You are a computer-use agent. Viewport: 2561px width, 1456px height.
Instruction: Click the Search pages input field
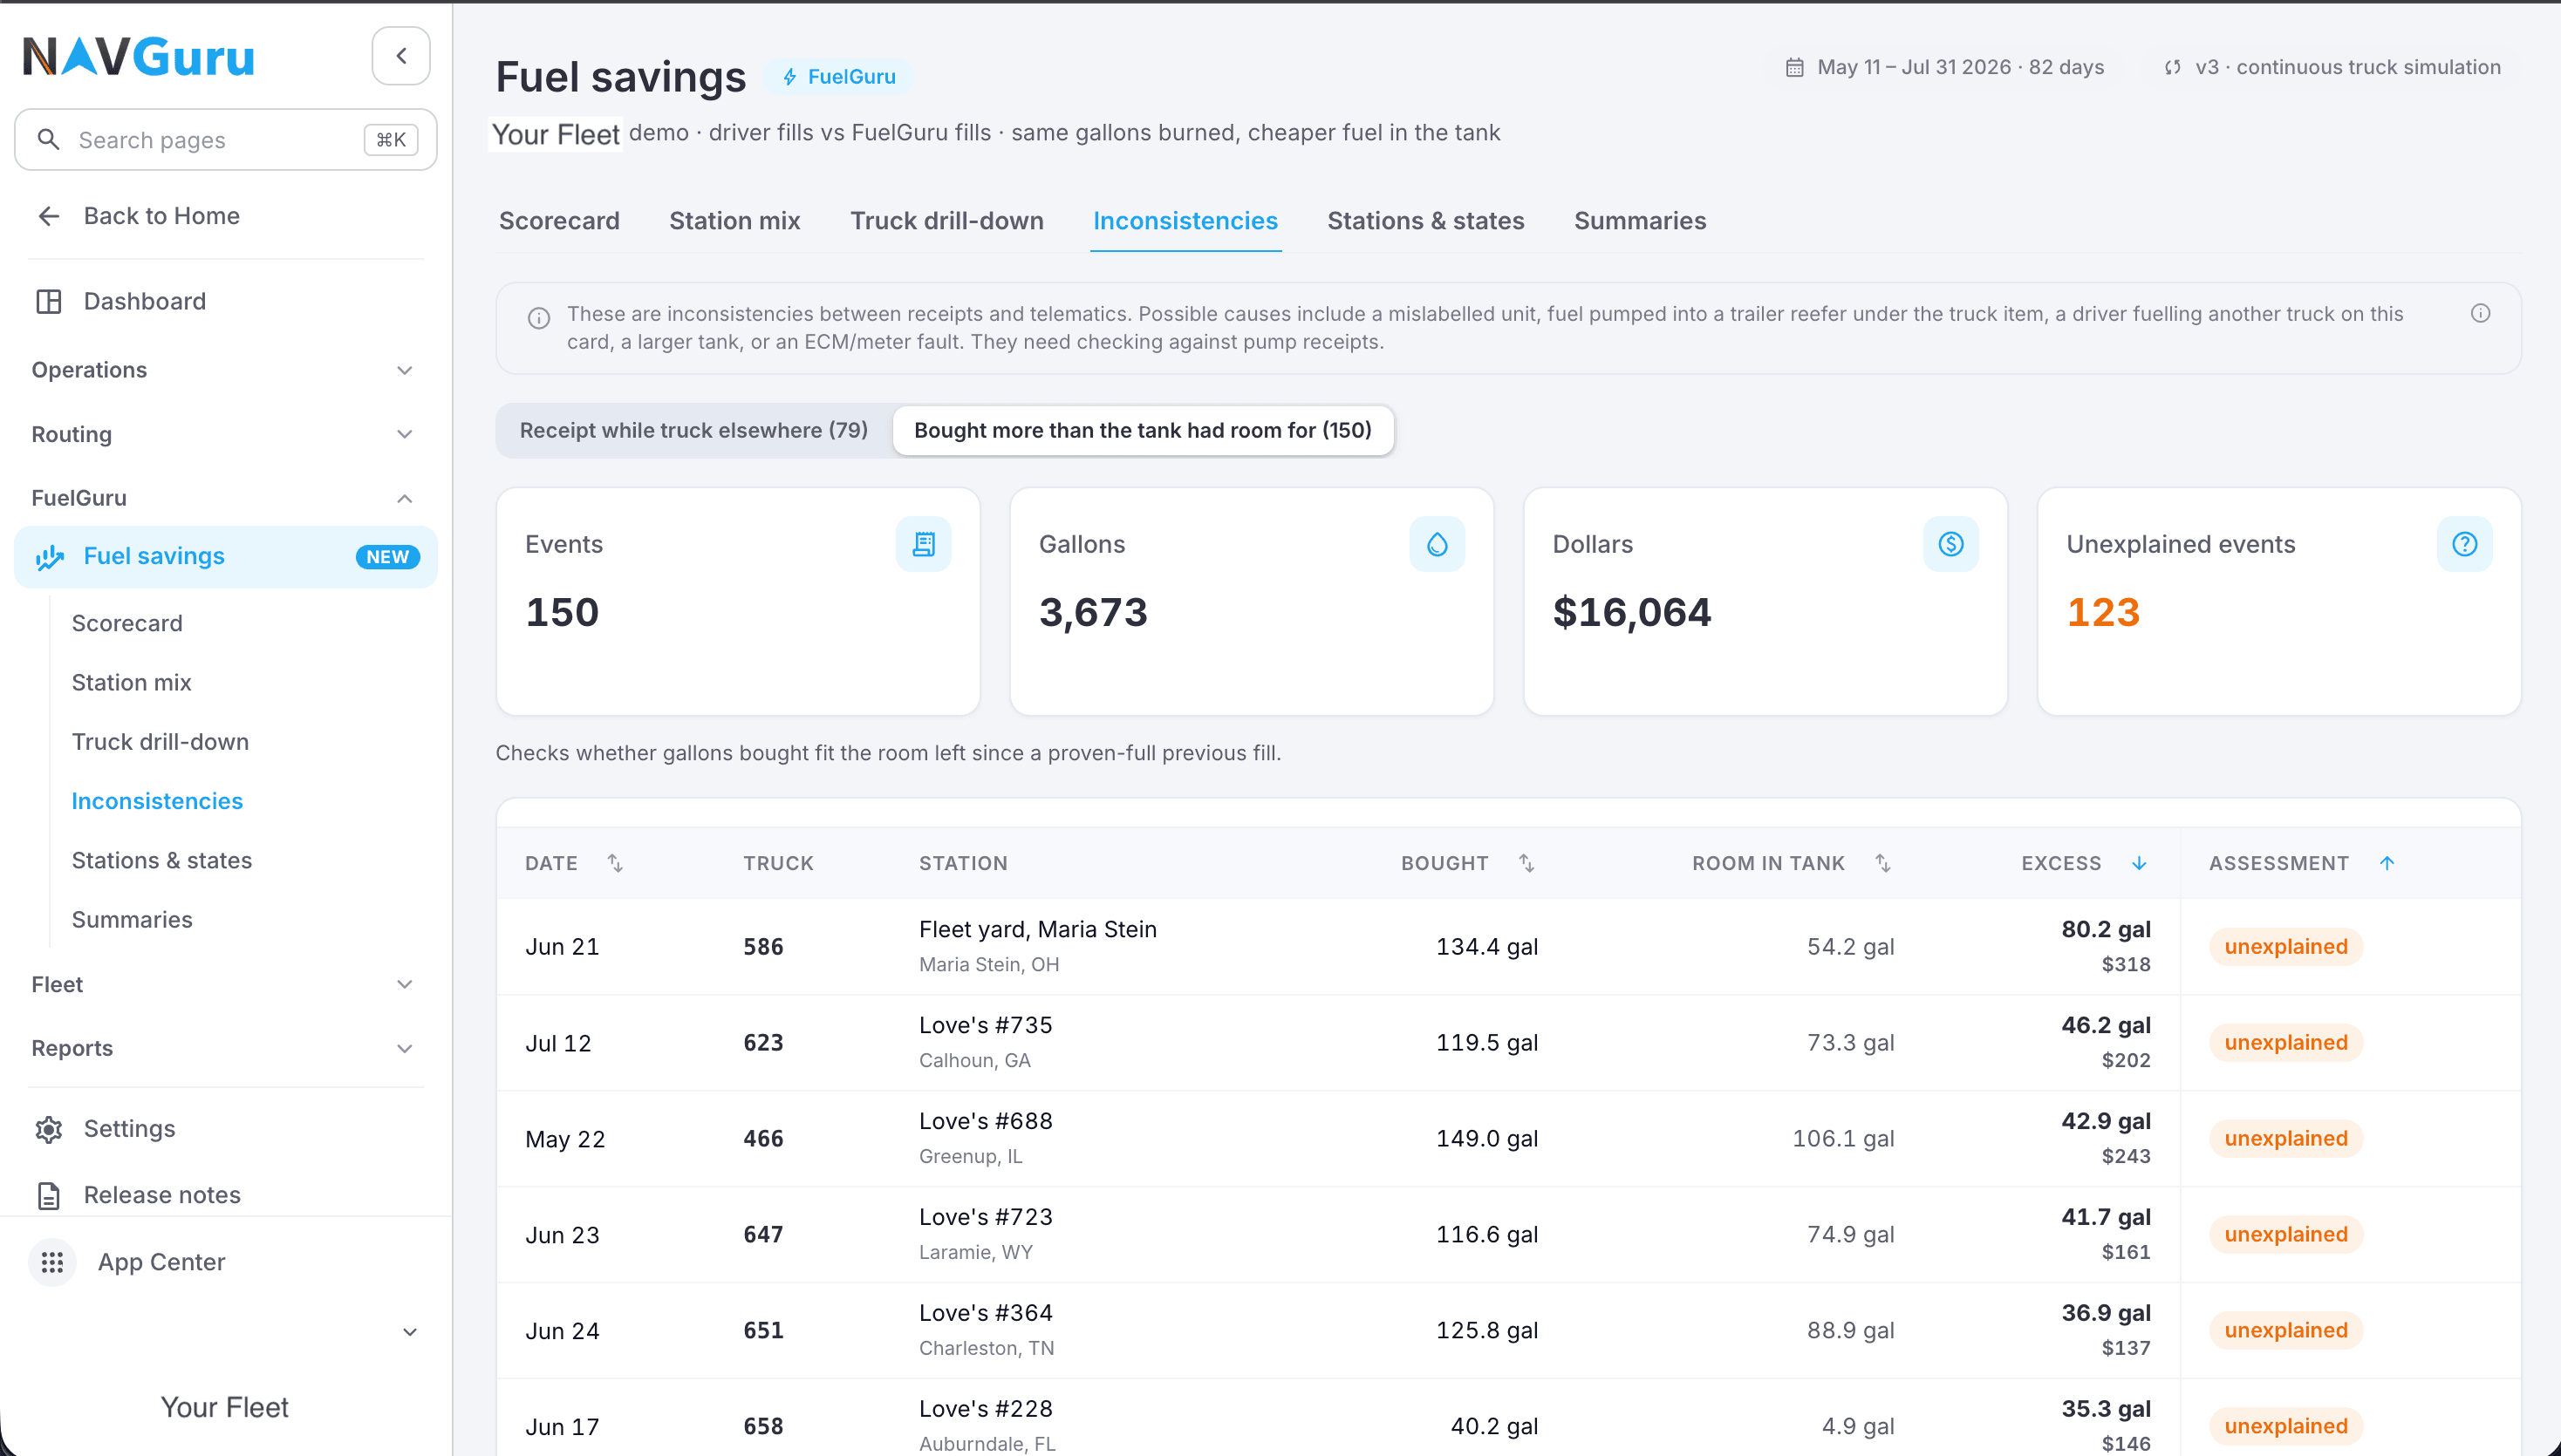[225, 140]
